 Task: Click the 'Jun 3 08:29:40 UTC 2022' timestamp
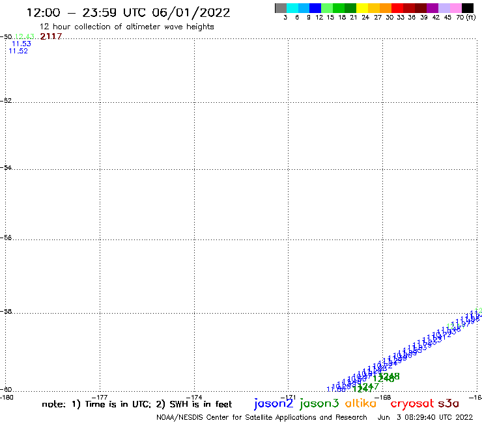pyautogui.click(x=425, y=417)
